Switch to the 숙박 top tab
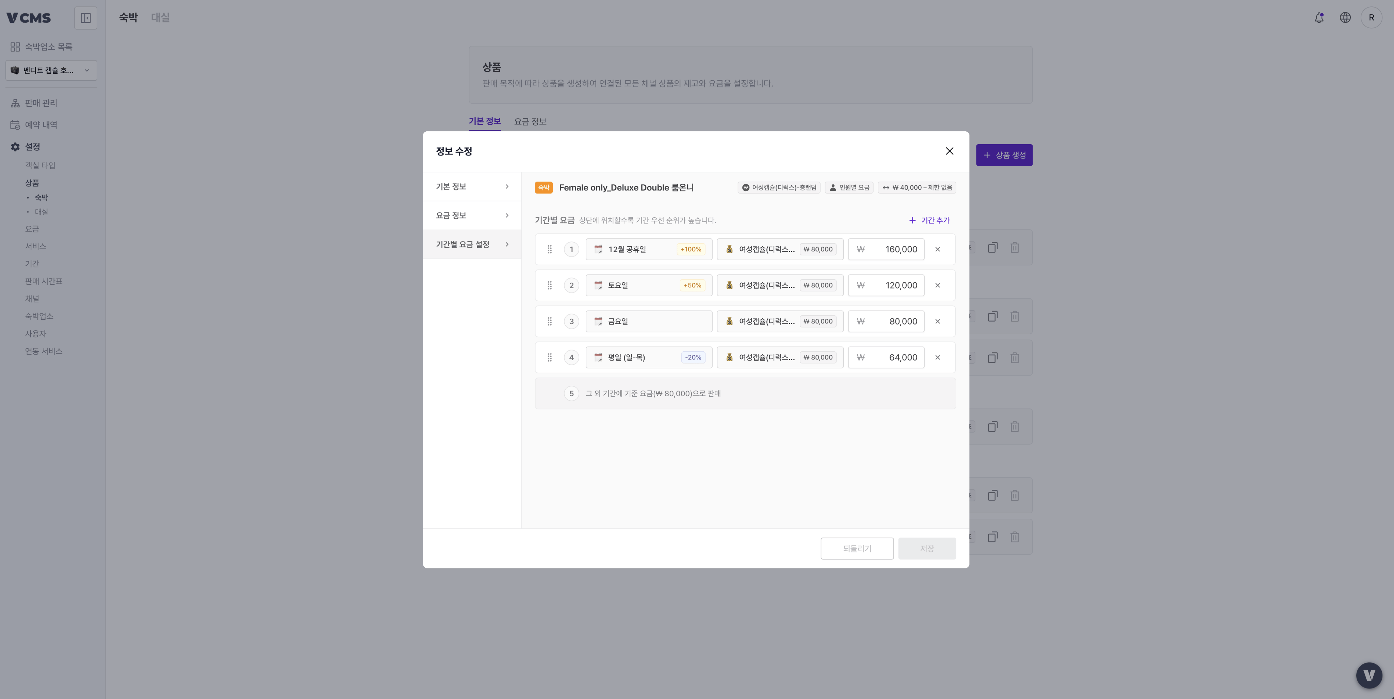Screen dimensions: 1394x699 [x=128, y=18]
